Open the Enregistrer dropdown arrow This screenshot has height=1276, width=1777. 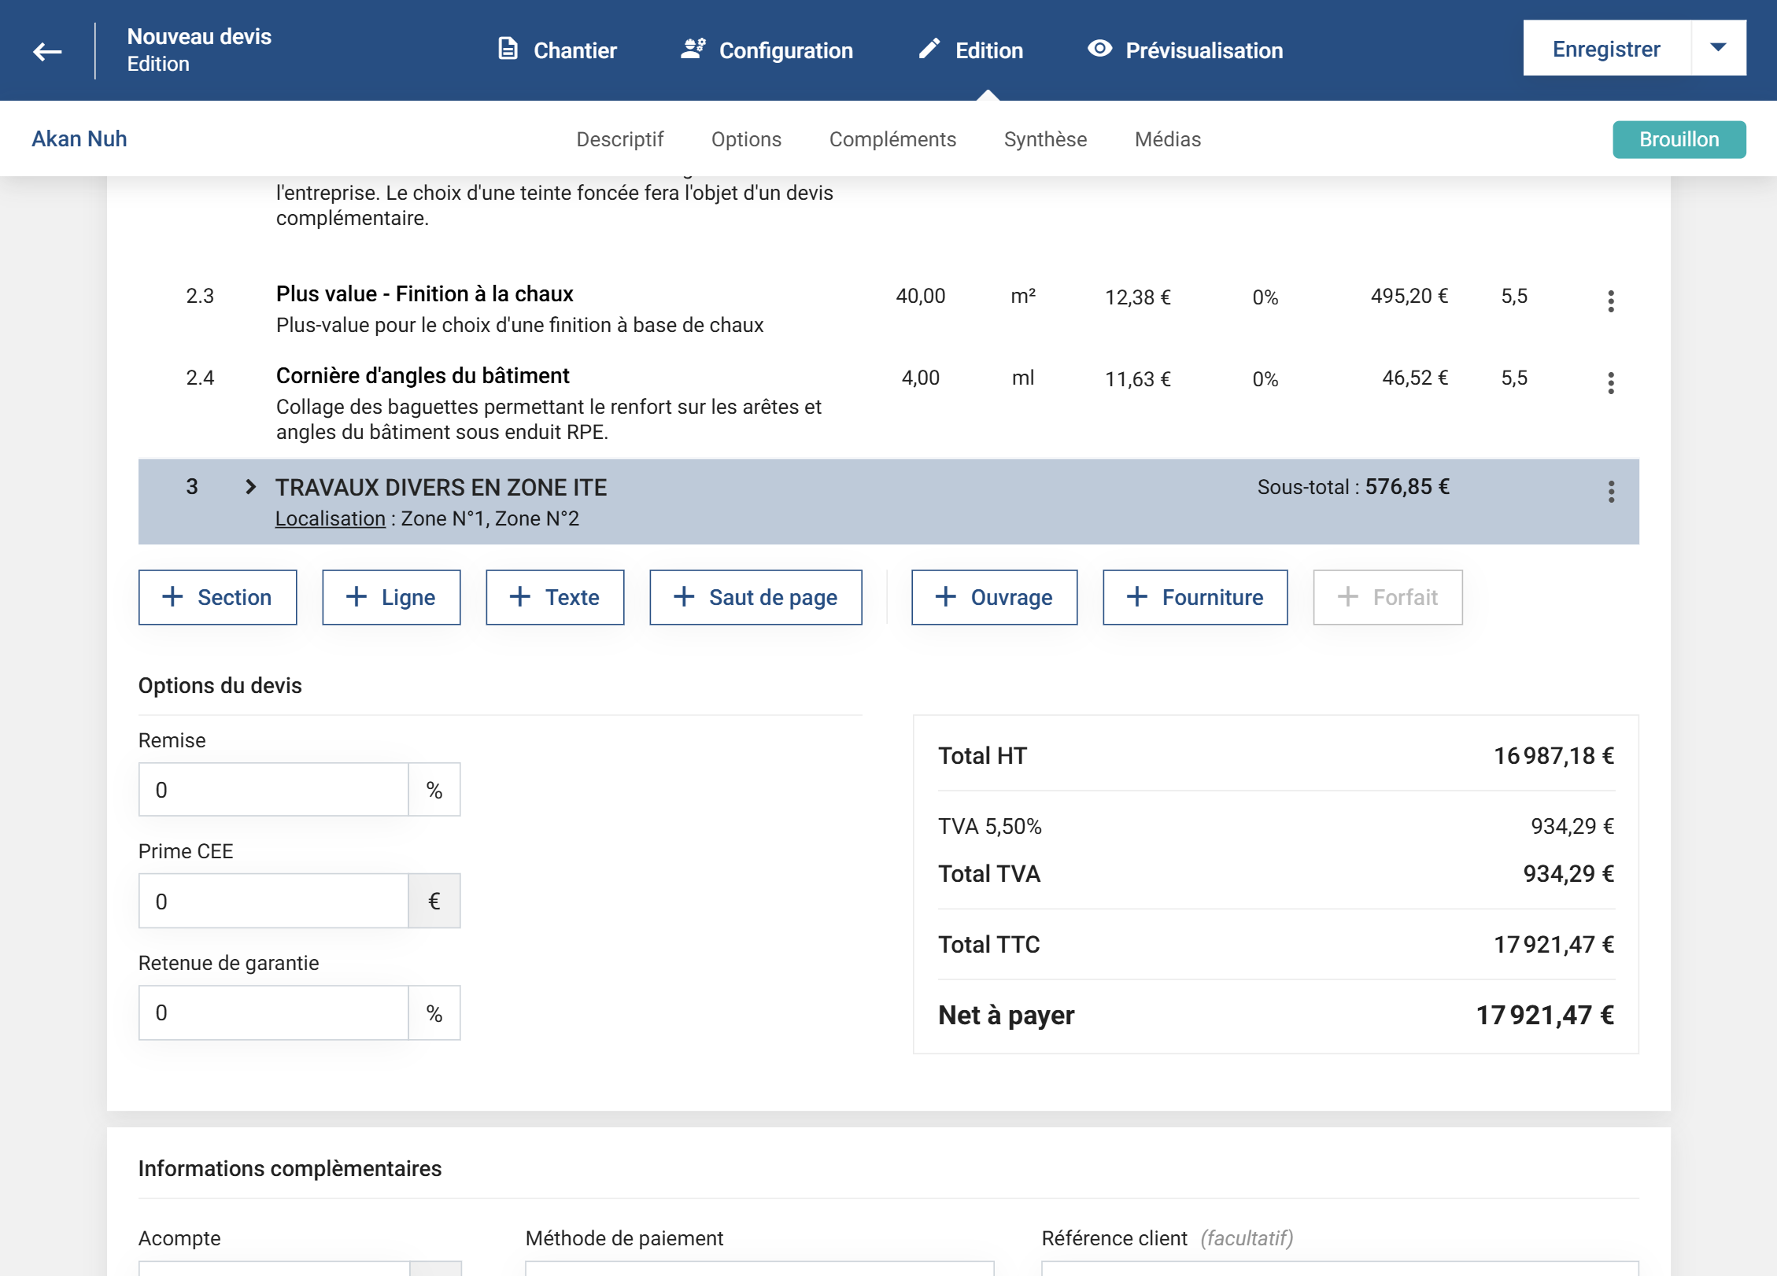click(x=1718, y=48)
